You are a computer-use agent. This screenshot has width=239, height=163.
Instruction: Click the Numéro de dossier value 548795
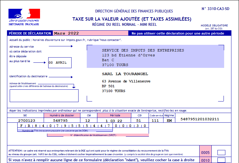[x=62, y=120]
